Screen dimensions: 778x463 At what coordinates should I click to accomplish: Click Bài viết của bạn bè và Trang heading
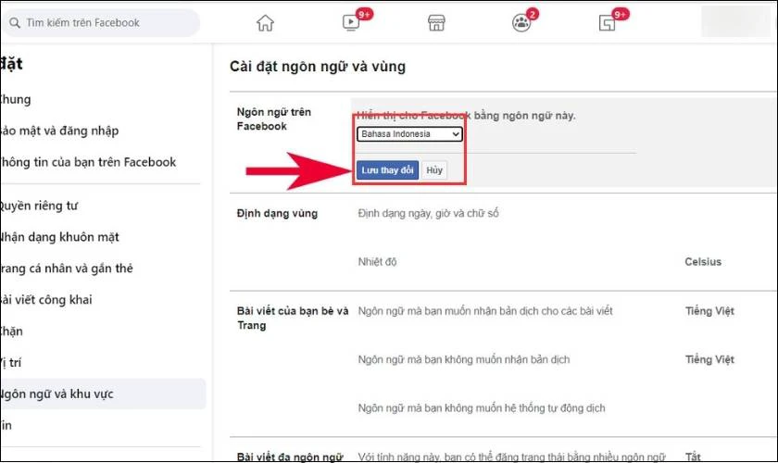tap(293, 319)
